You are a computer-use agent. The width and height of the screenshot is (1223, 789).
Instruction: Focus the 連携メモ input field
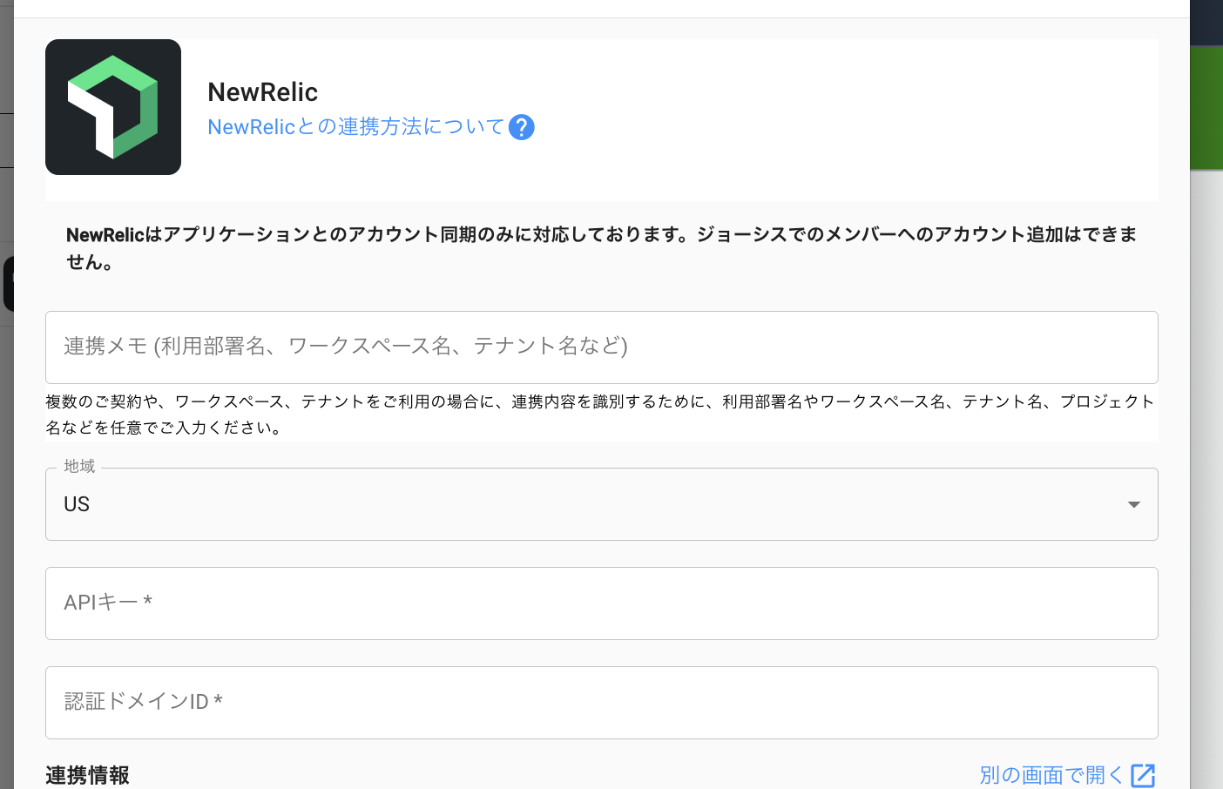pyautogui.click(x=601, y=347)
